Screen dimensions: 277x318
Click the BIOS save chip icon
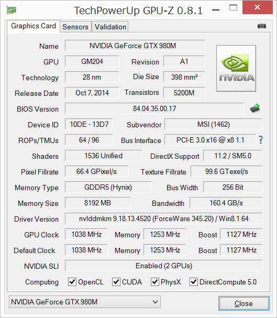coord(255,108)
